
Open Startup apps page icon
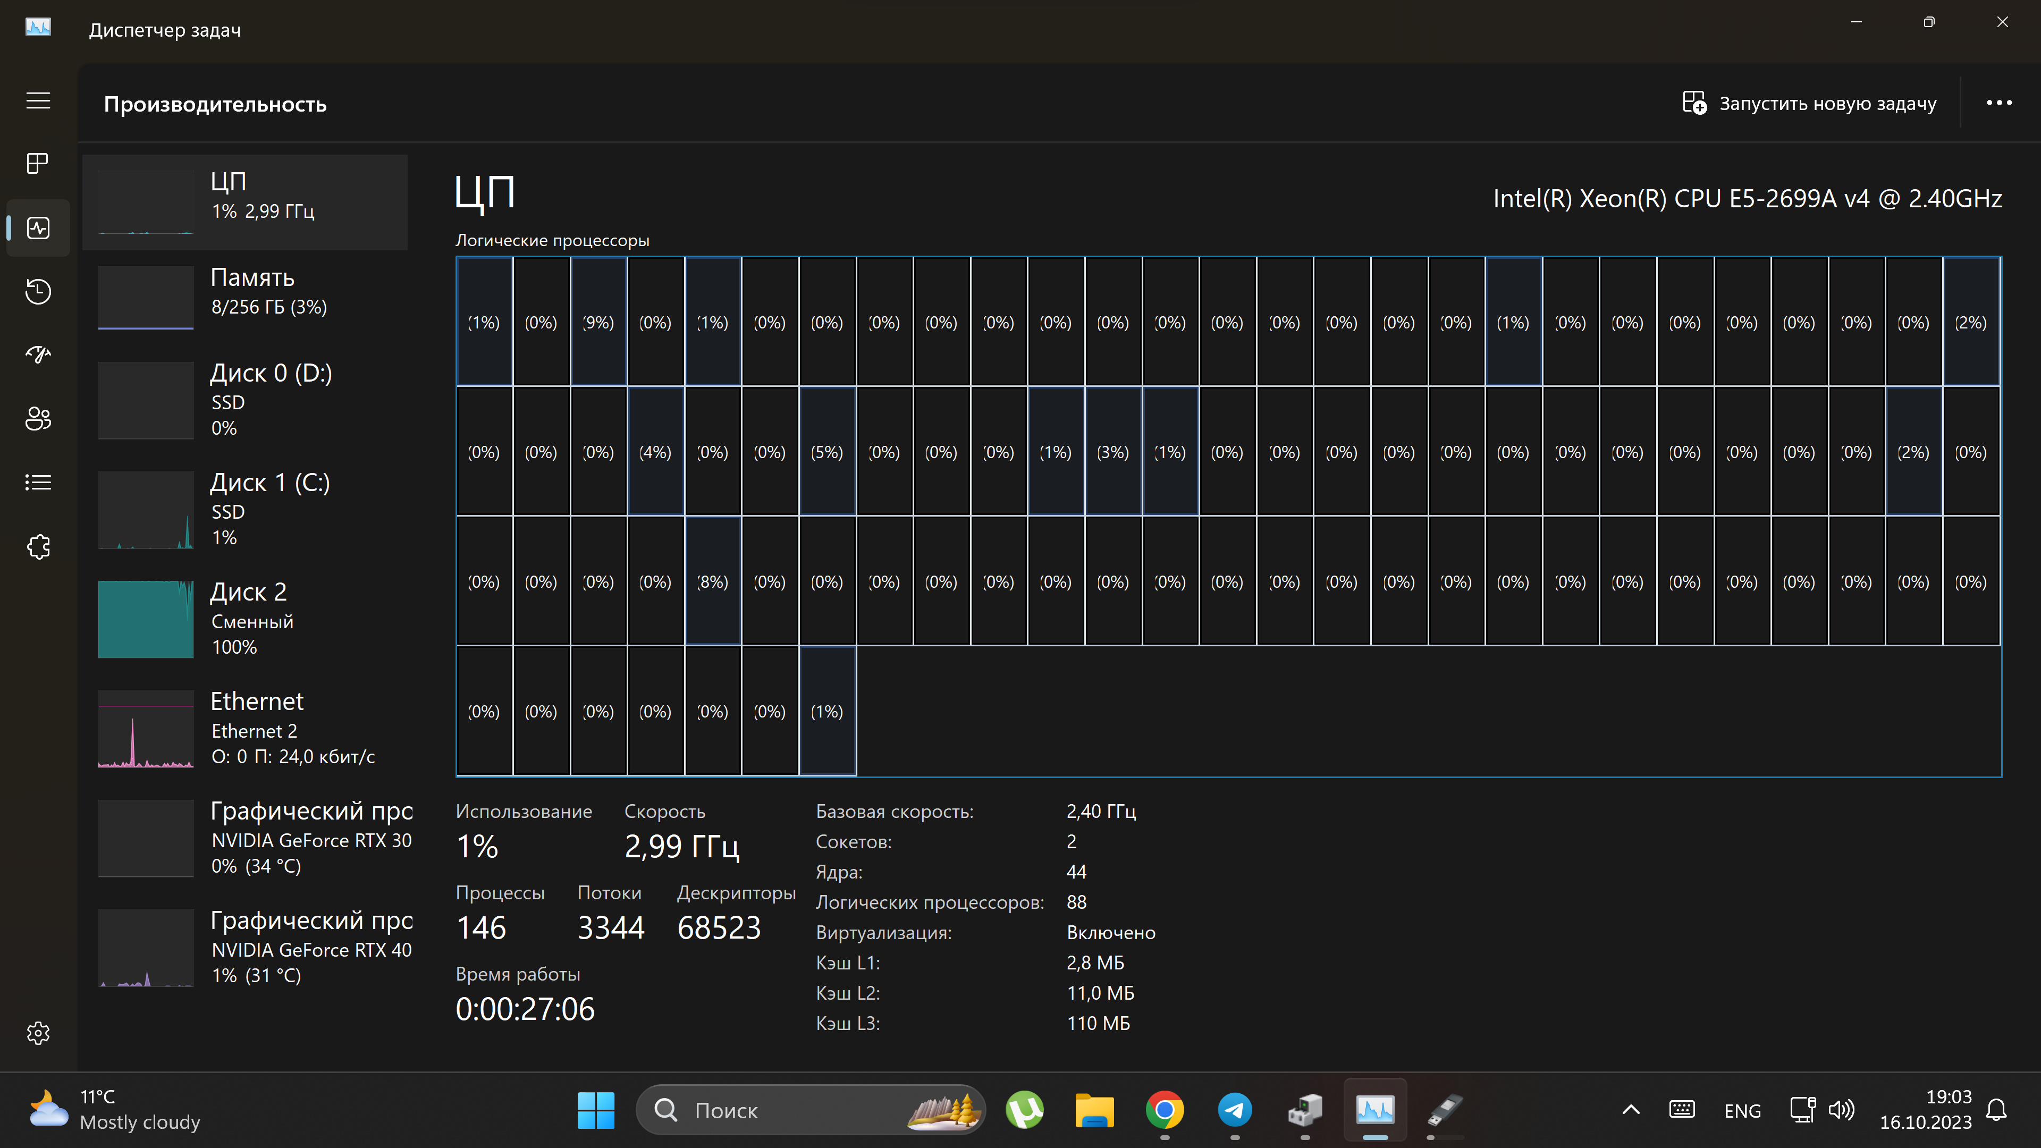click(38, 354)
